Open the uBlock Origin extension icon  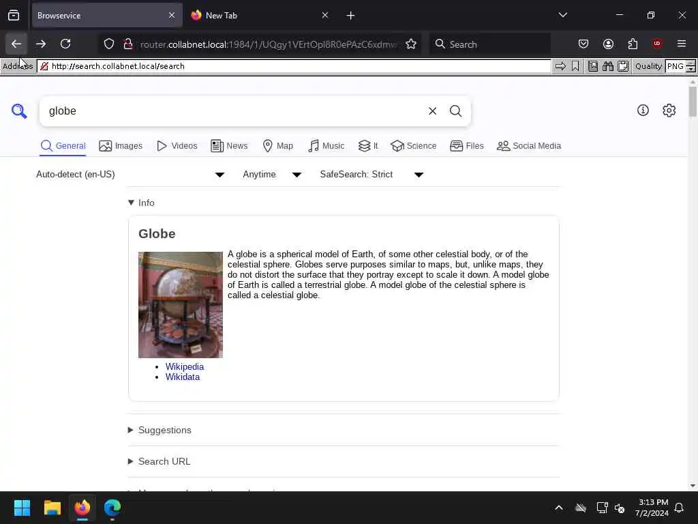coord(657,44)
